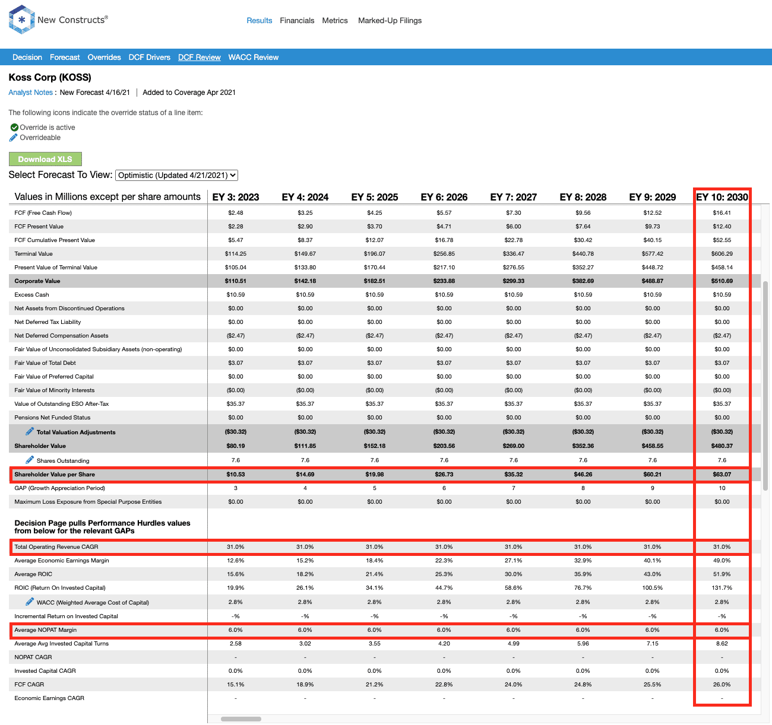Open the DCF Review link
Image resolution: width=772 pixels, height=725 pixels.
click(x=200, y=58)
